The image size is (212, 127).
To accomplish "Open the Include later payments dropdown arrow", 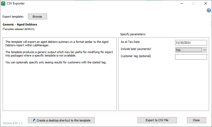I will tap(205, 50).
